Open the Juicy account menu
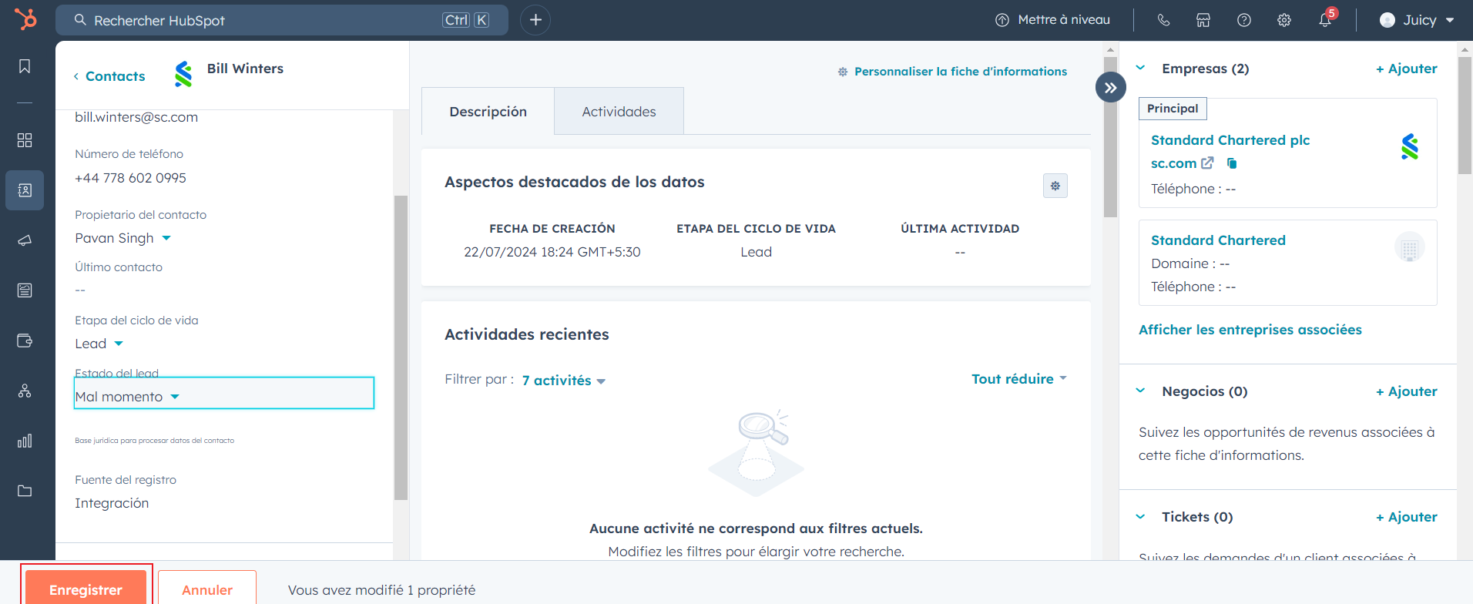 (x=1418, y=20)
